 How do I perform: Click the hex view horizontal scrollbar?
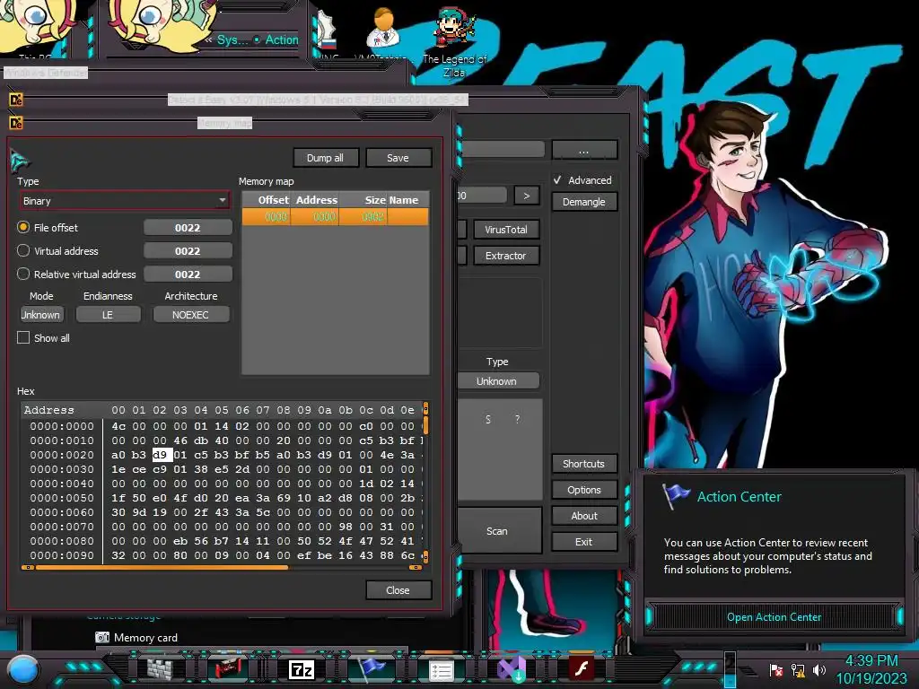tap(221, 567)
